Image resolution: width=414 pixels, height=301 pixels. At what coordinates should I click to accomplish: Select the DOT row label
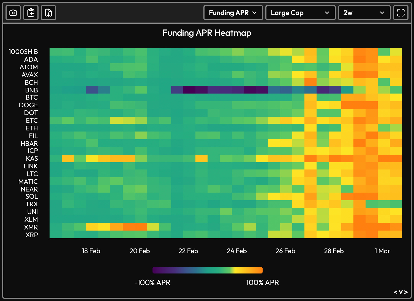31,113
